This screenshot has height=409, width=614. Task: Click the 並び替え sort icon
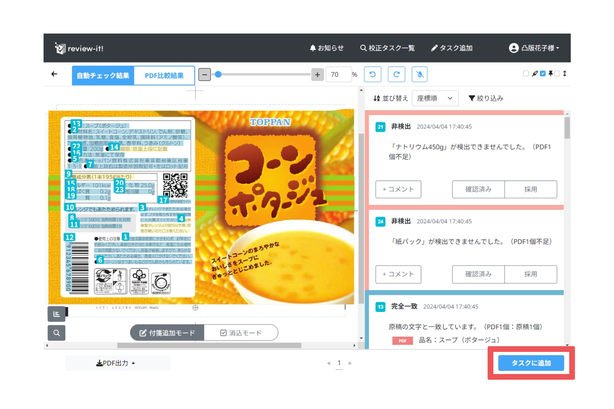(377, 98)
